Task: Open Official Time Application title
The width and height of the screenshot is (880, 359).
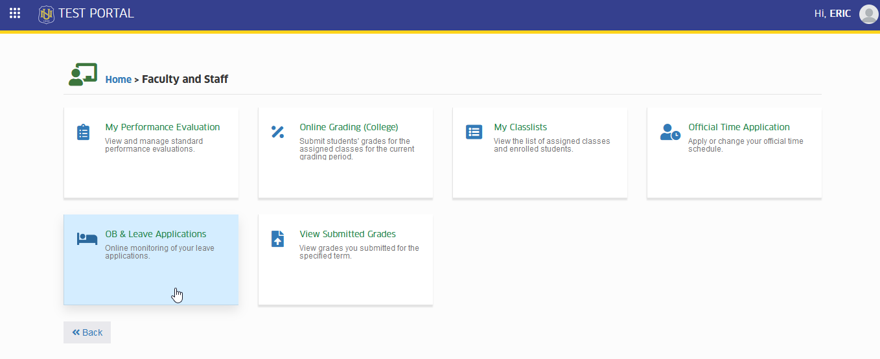Action: coord(739,127)
